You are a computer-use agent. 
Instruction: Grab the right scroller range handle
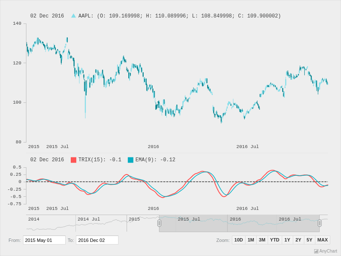point(319,223)
